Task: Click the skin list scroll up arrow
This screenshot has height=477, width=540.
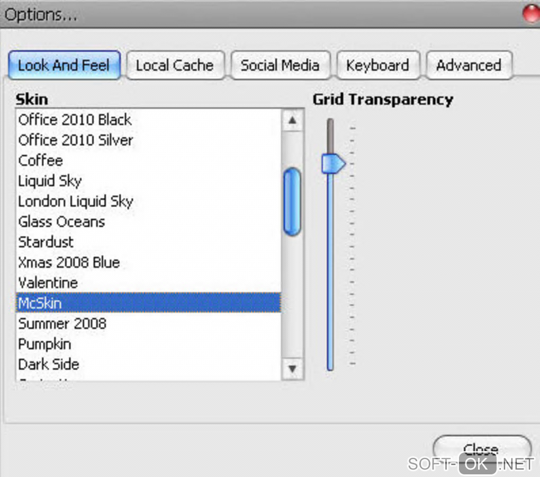Action: 292,120
